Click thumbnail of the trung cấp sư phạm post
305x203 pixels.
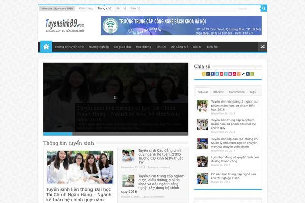tap(203, 124)
